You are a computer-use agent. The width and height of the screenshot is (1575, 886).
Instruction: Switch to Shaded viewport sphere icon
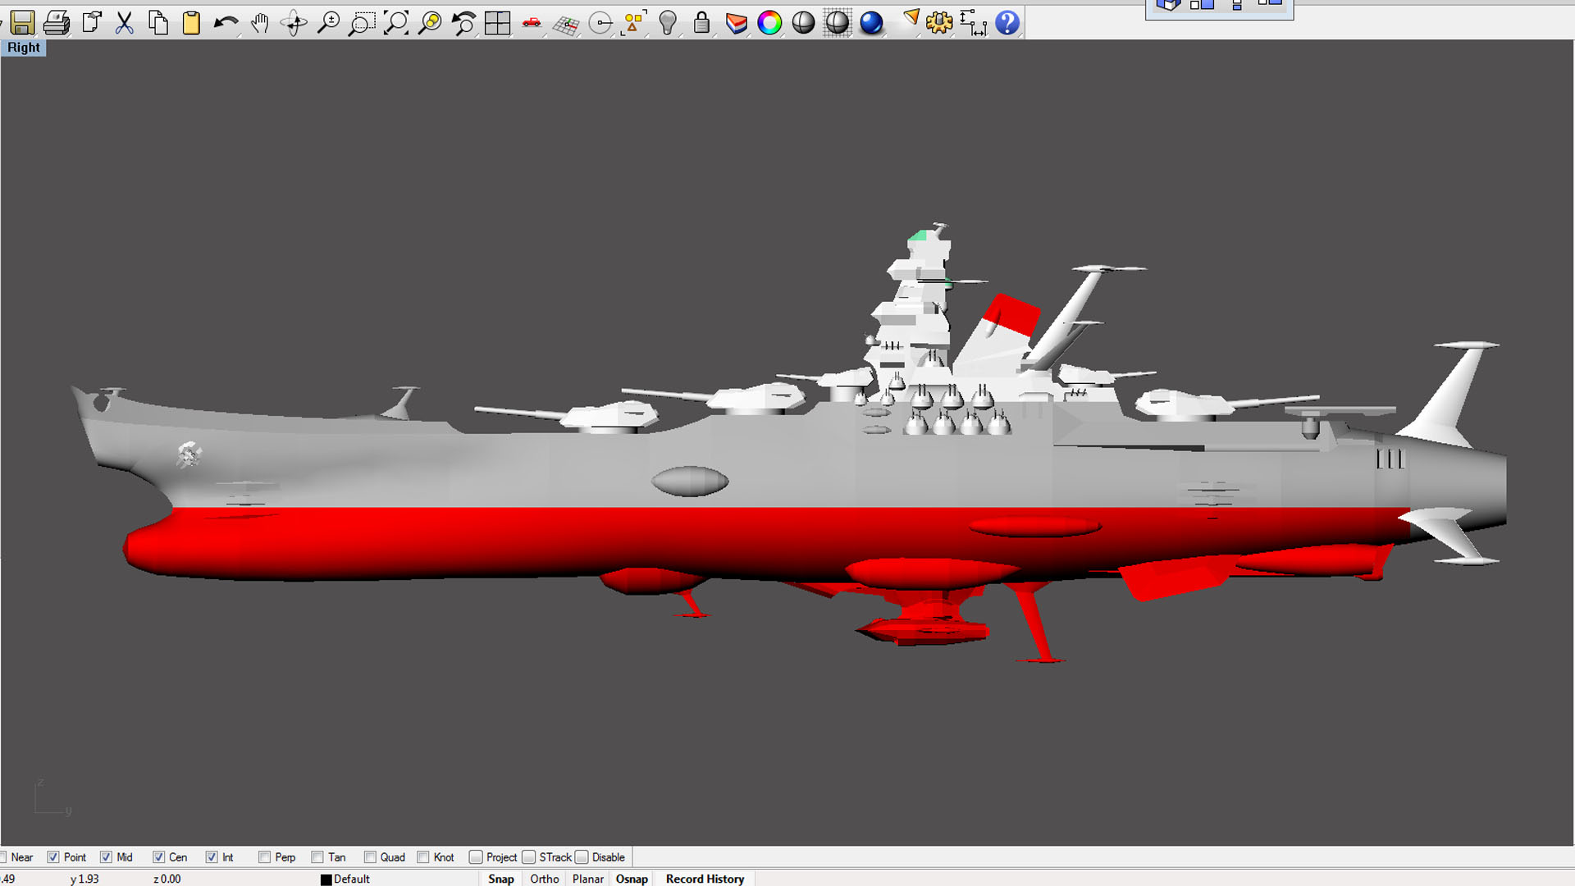pos(803,22)
